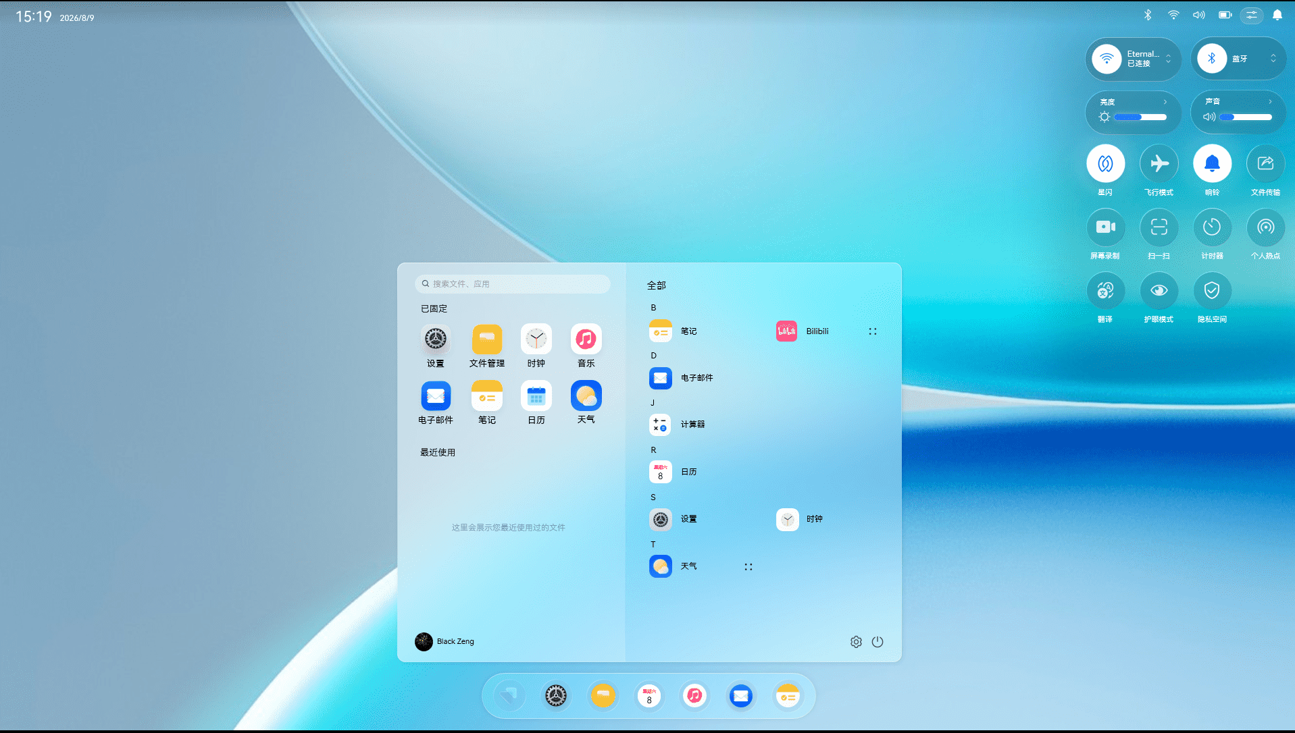Jump to letter S section header
The height and width of the screenshot is (733, 1295).
(653, 497)
